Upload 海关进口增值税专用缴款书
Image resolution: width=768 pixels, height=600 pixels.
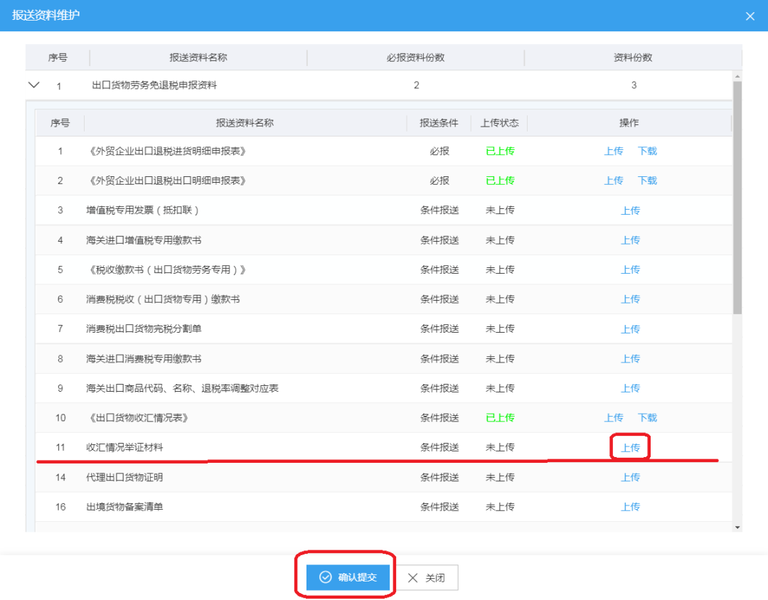(x=630, y=240)
